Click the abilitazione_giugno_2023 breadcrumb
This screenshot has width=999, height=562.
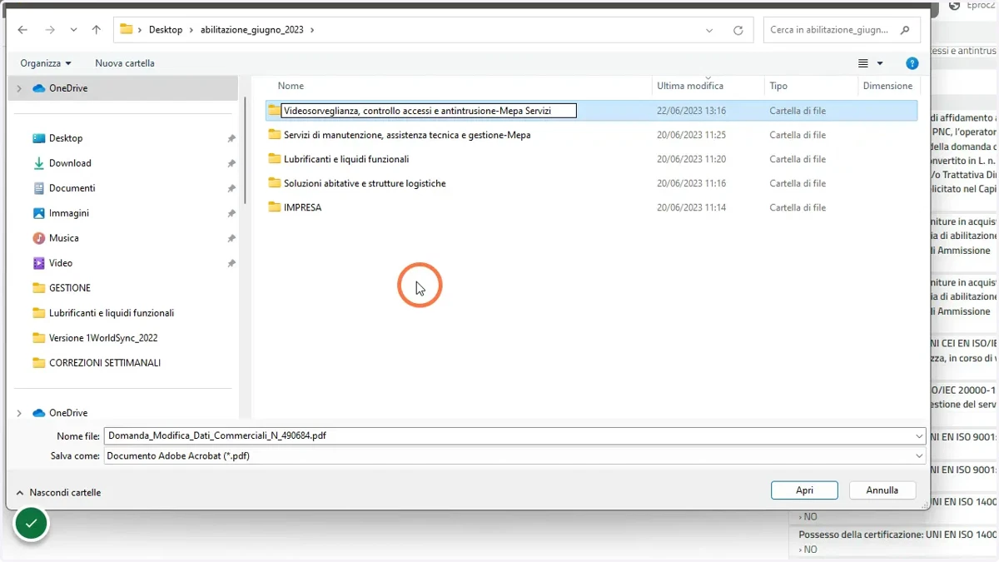[x=251, y=30]
